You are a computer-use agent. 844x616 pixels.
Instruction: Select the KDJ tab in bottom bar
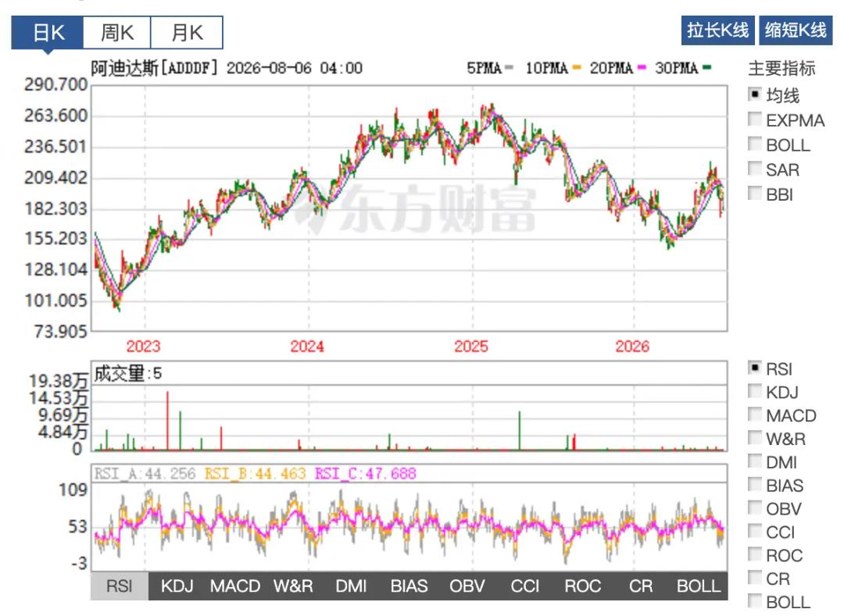click(x=177, y=586)
